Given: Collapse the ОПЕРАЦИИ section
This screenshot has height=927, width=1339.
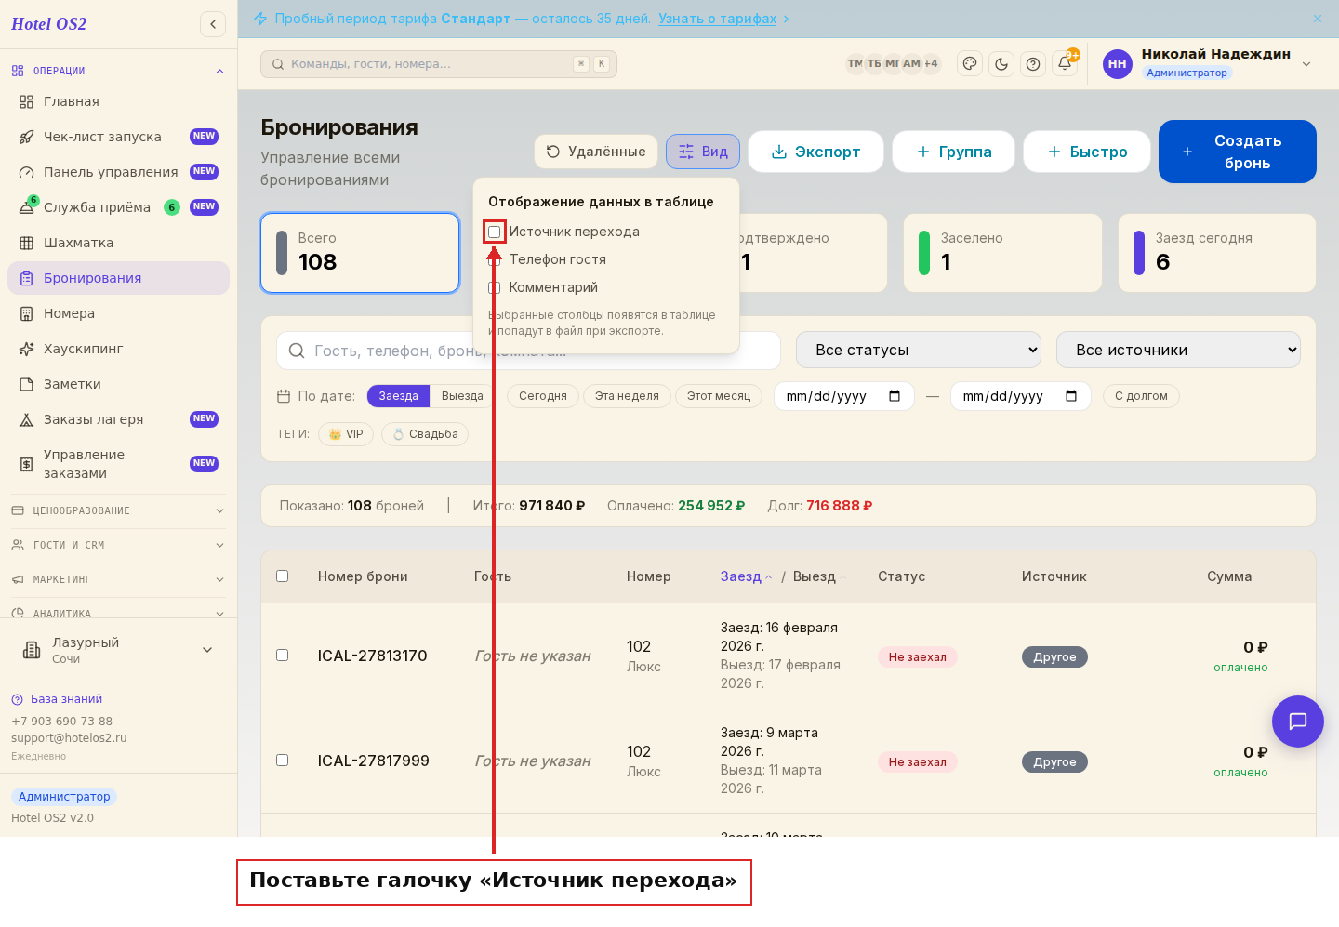Looking at the screenshot, I should click(118, 71).
